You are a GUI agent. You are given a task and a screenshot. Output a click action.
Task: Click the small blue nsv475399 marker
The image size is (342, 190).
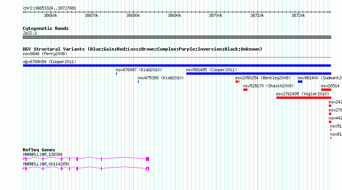pyautogui.click(x=138, y=82)
